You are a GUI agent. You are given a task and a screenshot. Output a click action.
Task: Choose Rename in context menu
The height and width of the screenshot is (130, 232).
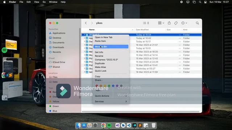pyautogui.click(x=111, y=56)
